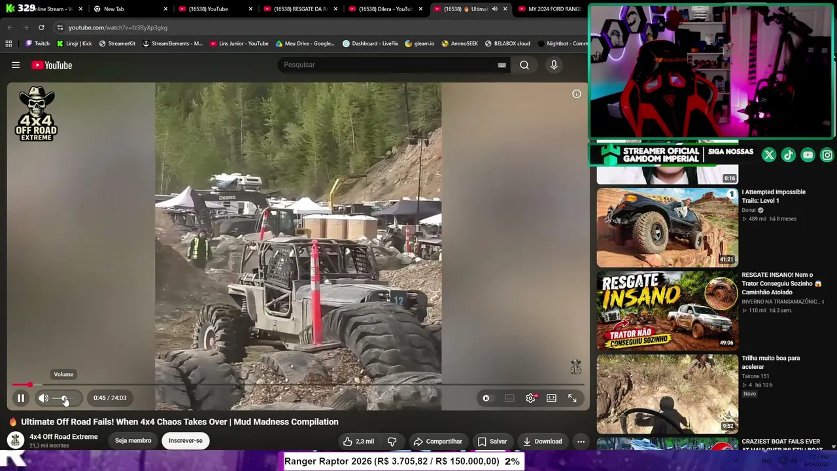Viewport: 837px width, 471px height.
Task: Open the virtual keyboard in the search box
Action: (502, 65)
